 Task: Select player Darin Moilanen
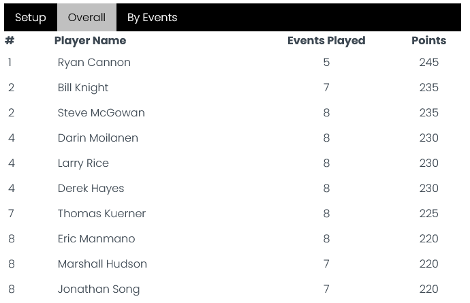click(98, 138)
